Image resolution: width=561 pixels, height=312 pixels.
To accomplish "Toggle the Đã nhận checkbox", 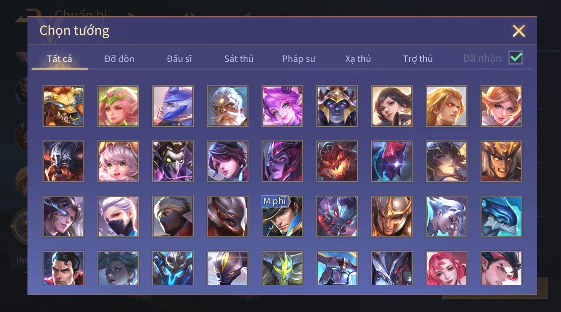I will pos(516,58).
